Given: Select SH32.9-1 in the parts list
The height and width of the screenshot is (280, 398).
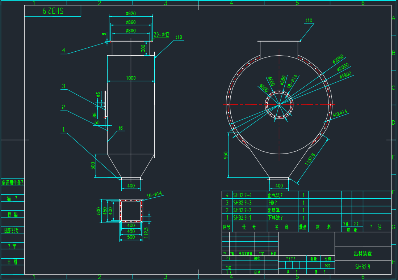Looking at the screenshot, I should click(242, 217).
